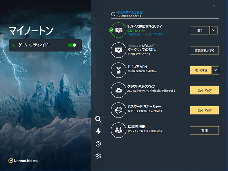Click the Secure VPN wifi lock icon
Screen dimensions: 228x171
click(119, 70)
